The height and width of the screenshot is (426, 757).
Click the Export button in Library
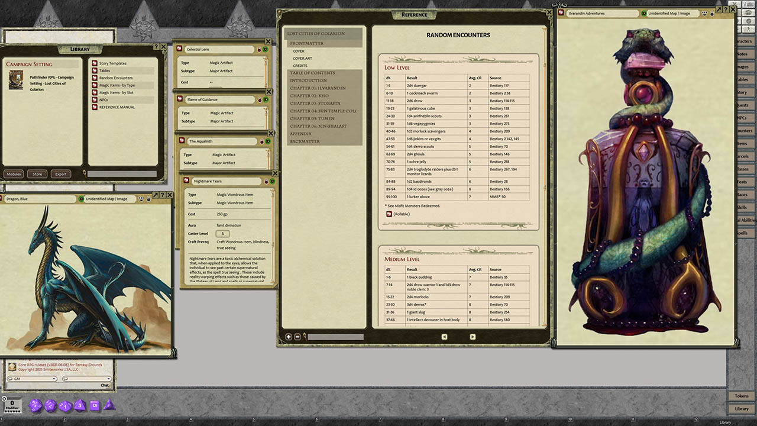pyautogui.click(x=60, y=174)
